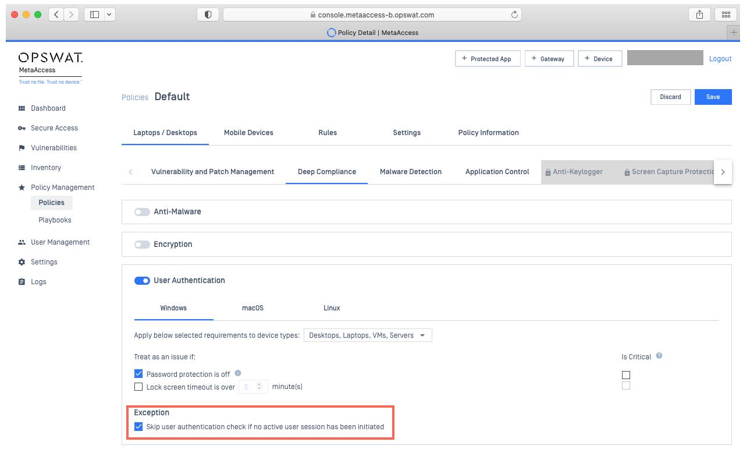Open policy Settings tab

[x=407, y=133]
